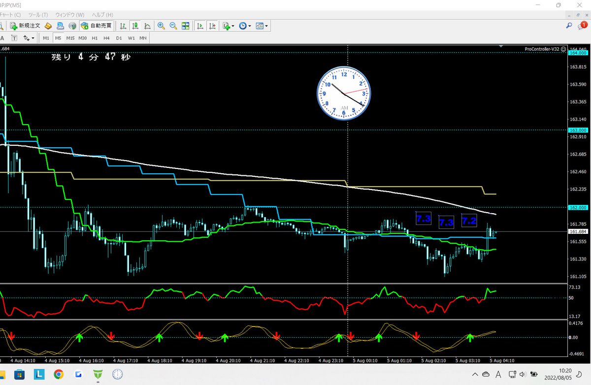The height and width of the screenshot is (385, 591).
Task: Zoom out on the chart
Action: pyautogui.click(x=173, y=26)
